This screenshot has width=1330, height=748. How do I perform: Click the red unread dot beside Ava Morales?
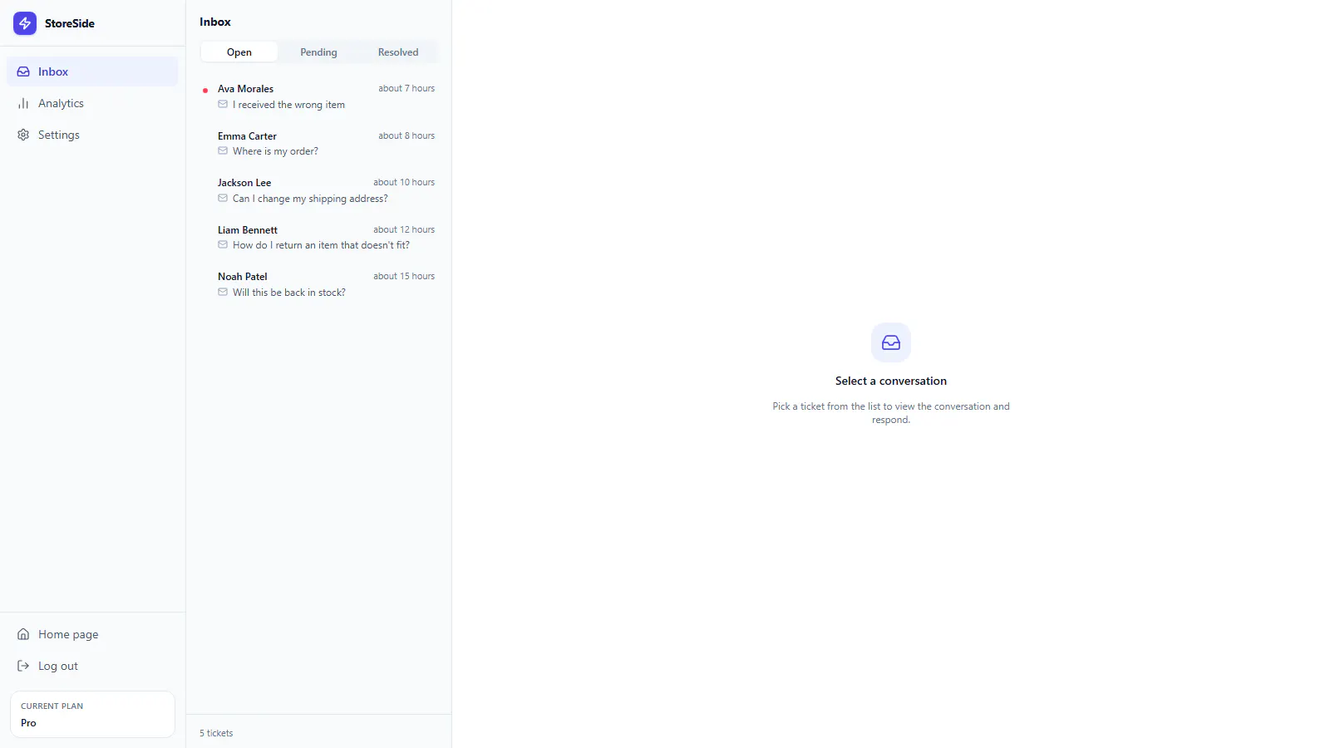[205, 90]
